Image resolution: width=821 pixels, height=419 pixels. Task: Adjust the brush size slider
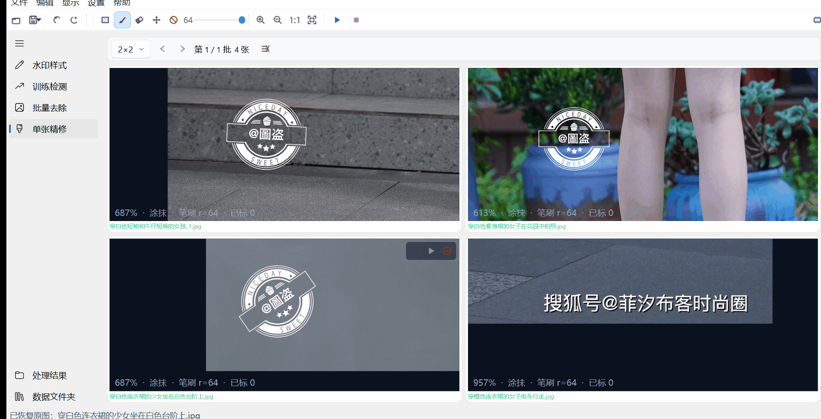(220, 20)
